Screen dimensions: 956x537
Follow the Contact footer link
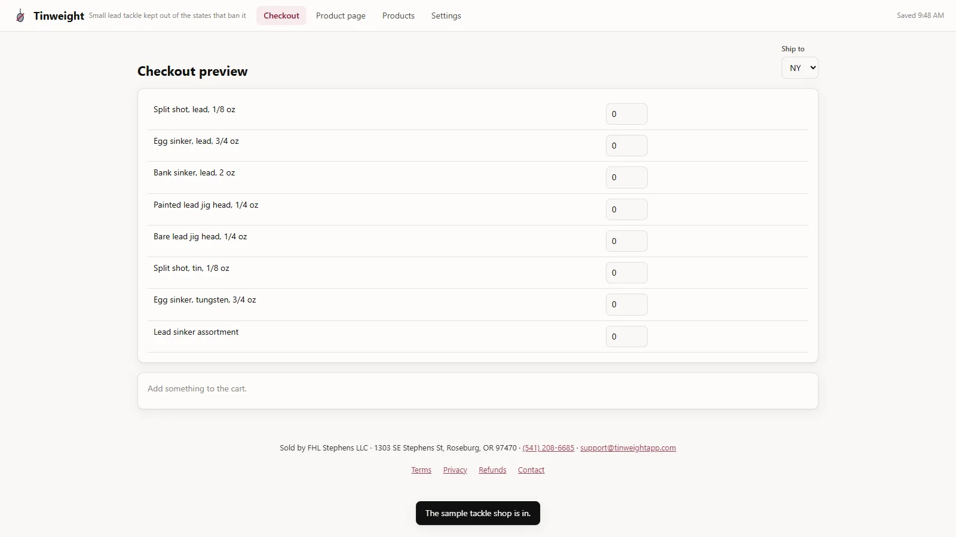pyautogui.click(x=531, y=470)
